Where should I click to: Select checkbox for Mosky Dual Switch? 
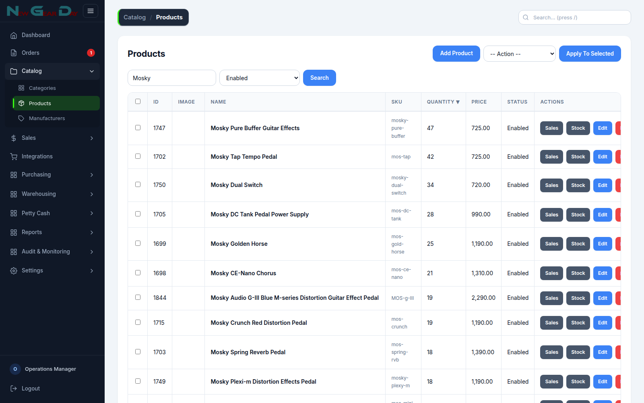coord(138,185)
